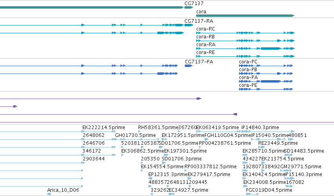334x196 pixels.
Task: Click the FGH110G04.5prime label
Action: (228, 135)
